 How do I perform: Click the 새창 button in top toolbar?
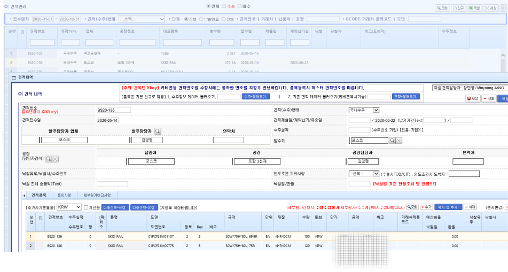tap(491, 8)
